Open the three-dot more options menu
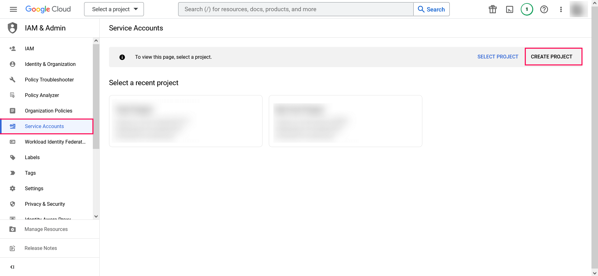 pos(561,9)
